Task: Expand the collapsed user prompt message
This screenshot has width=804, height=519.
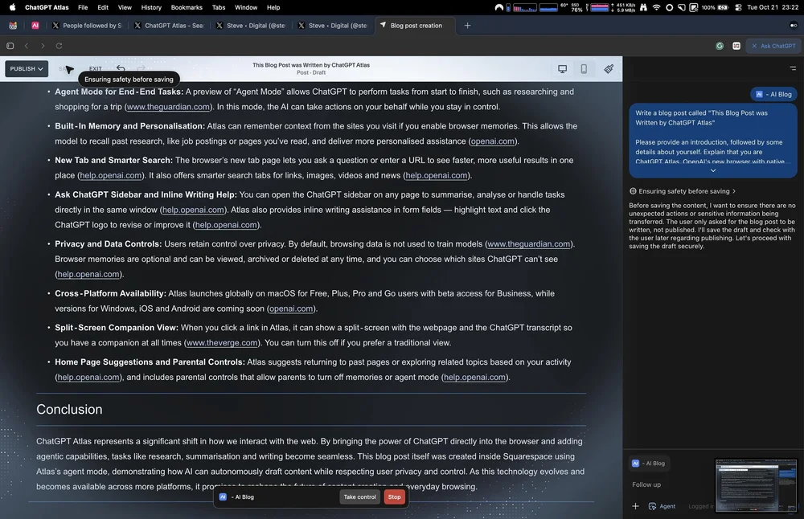Action: click(712, 170)
